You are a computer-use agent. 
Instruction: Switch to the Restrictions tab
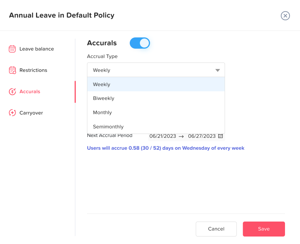point(33,70)
